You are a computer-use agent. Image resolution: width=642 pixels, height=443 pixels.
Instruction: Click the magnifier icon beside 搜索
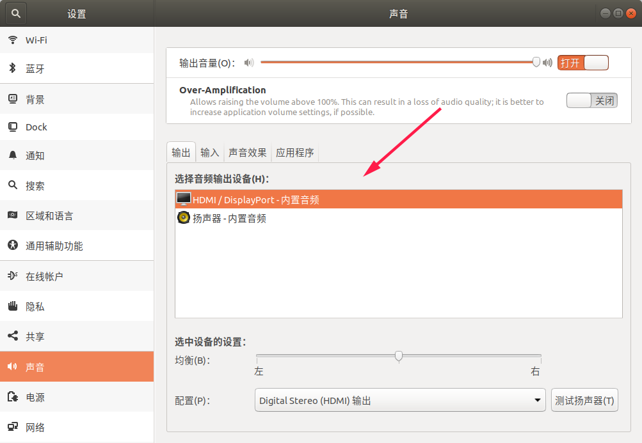click(x=13, y=185)
